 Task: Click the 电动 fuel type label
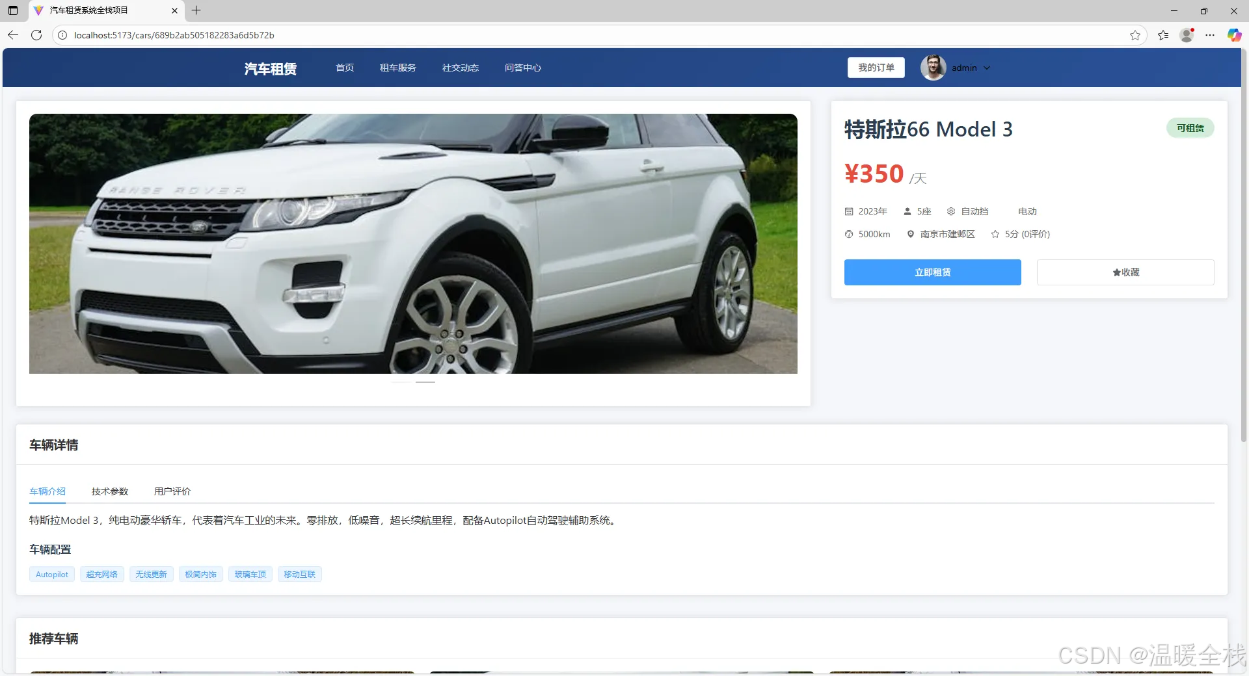tap(1027, 211)
